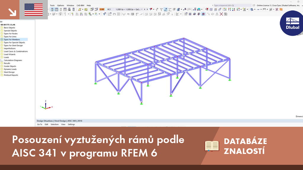Go to previous load combination arrow
This screenshot has height=170, width=303.
[x=145, y=9]
